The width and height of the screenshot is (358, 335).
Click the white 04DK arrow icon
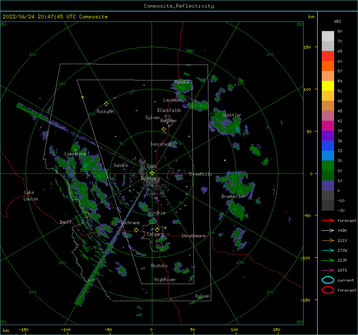(328, 231)
